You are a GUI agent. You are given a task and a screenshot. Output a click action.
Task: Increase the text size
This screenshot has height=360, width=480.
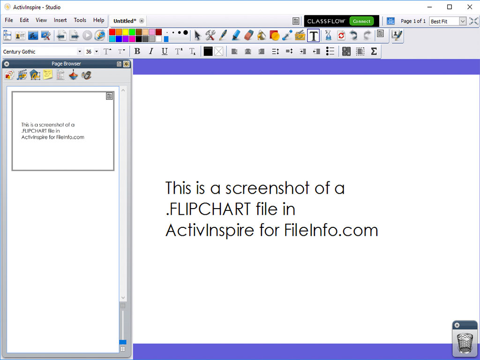tap(107, 52)
